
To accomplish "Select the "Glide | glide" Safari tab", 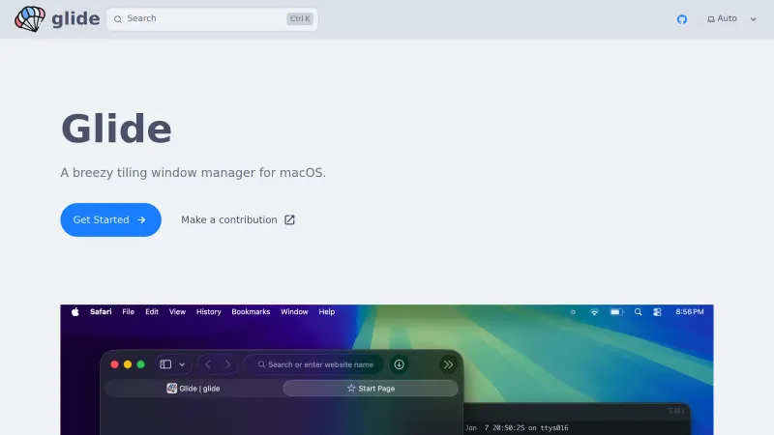I will 193,388.
